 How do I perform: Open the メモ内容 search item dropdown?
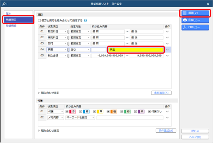tap(56, 117)
